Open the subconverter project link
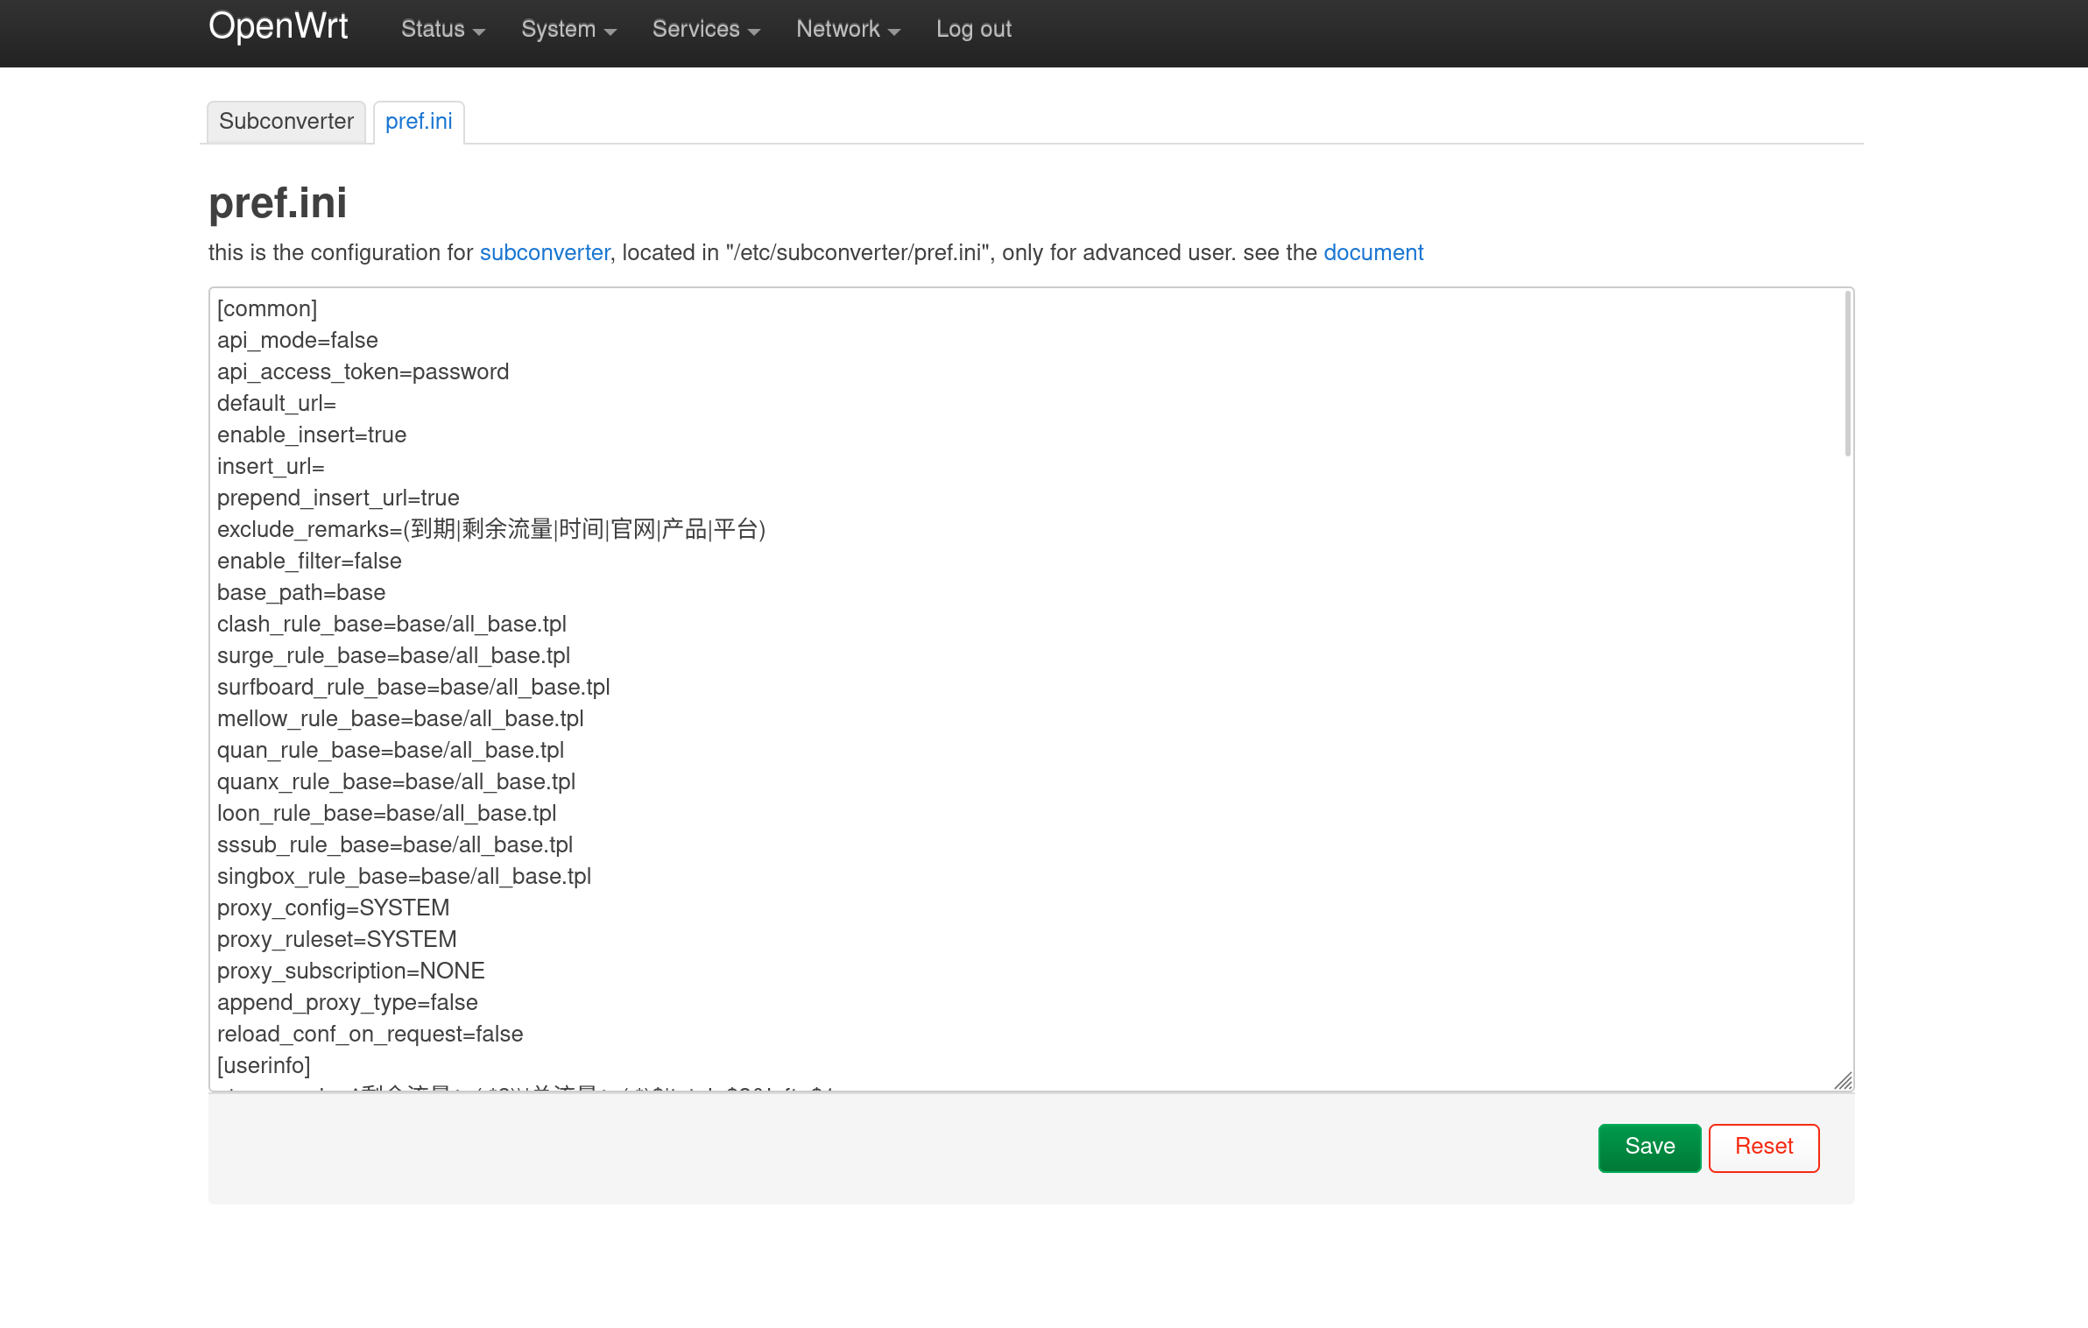Screen dimensions: 2088x1328 [x=545, y=253]
